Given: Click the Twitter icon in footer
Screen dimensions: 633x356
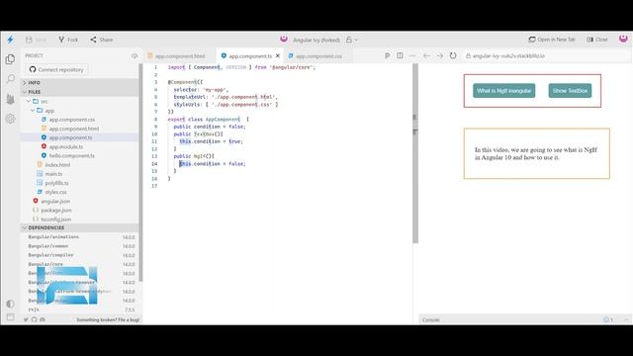Looking at the screenshot, I should tap(26, 319).
